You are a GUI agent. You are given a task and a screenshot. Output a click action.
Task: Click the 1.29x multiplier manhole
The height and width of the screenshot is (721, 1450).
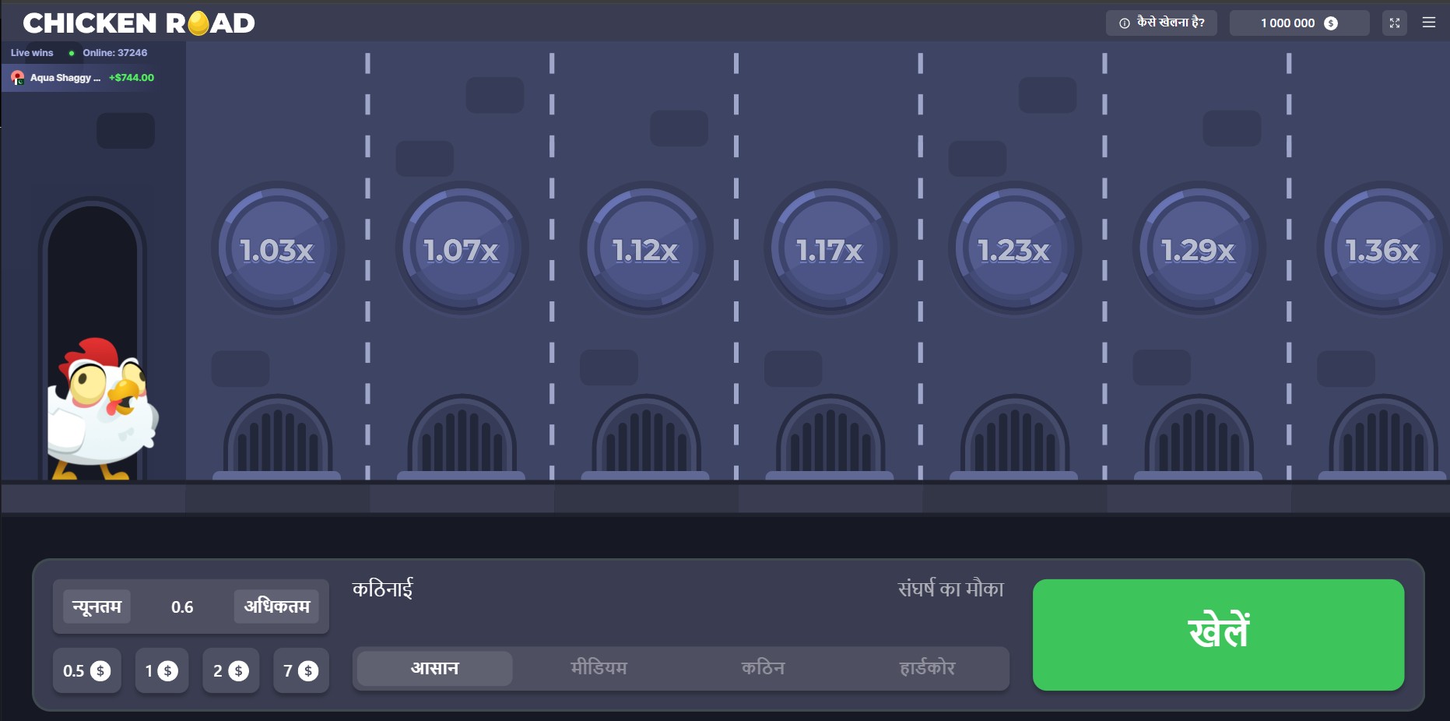click(1199, 249)
